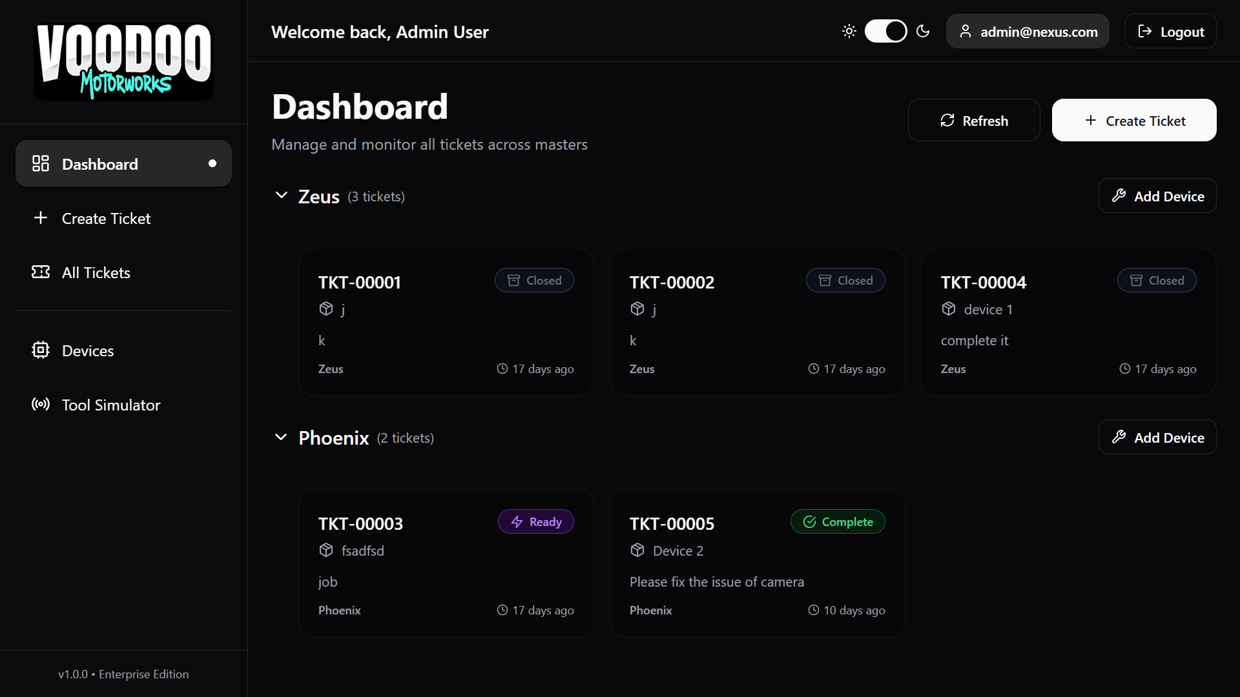Click the Logout button

pyautogui.click(x=1170, y=31)
